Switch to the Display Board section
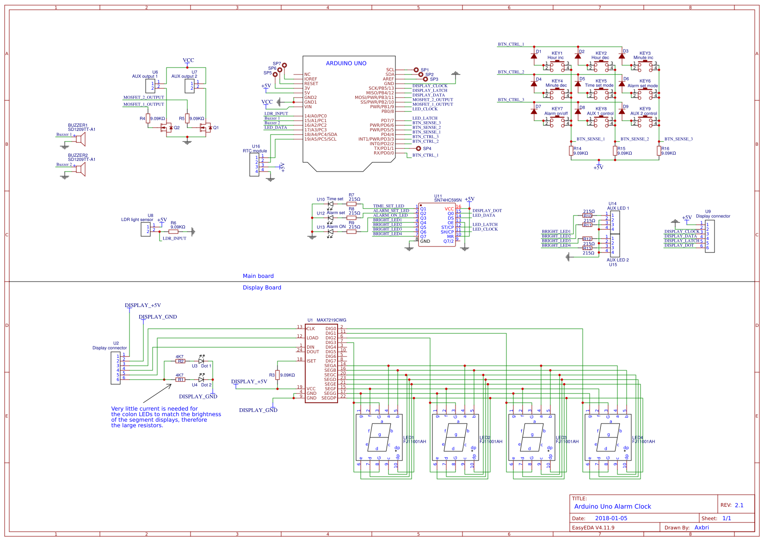The height and width of the screenshot is (541, 764). tap(262, 288)
